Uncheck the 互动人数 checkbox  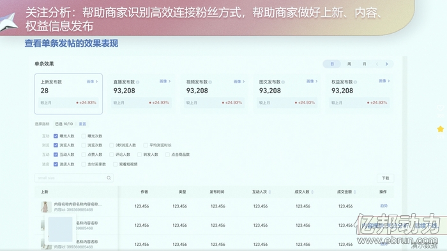point(56,155)
